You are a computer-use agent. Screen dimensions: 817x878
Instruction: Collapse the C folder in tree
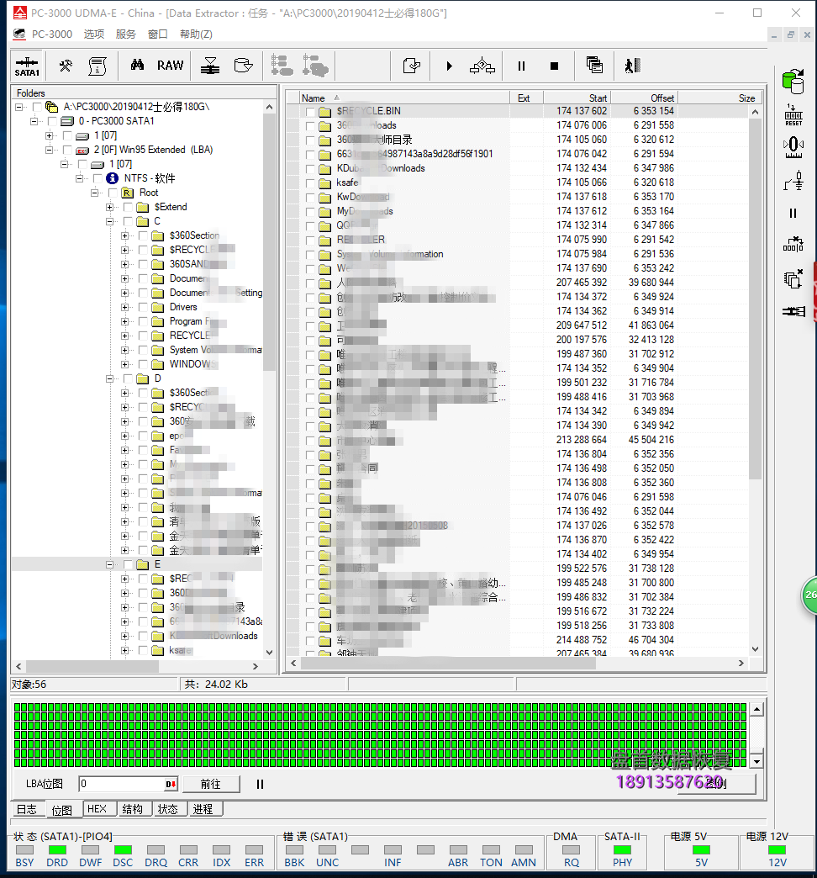[x=109, y=221]
